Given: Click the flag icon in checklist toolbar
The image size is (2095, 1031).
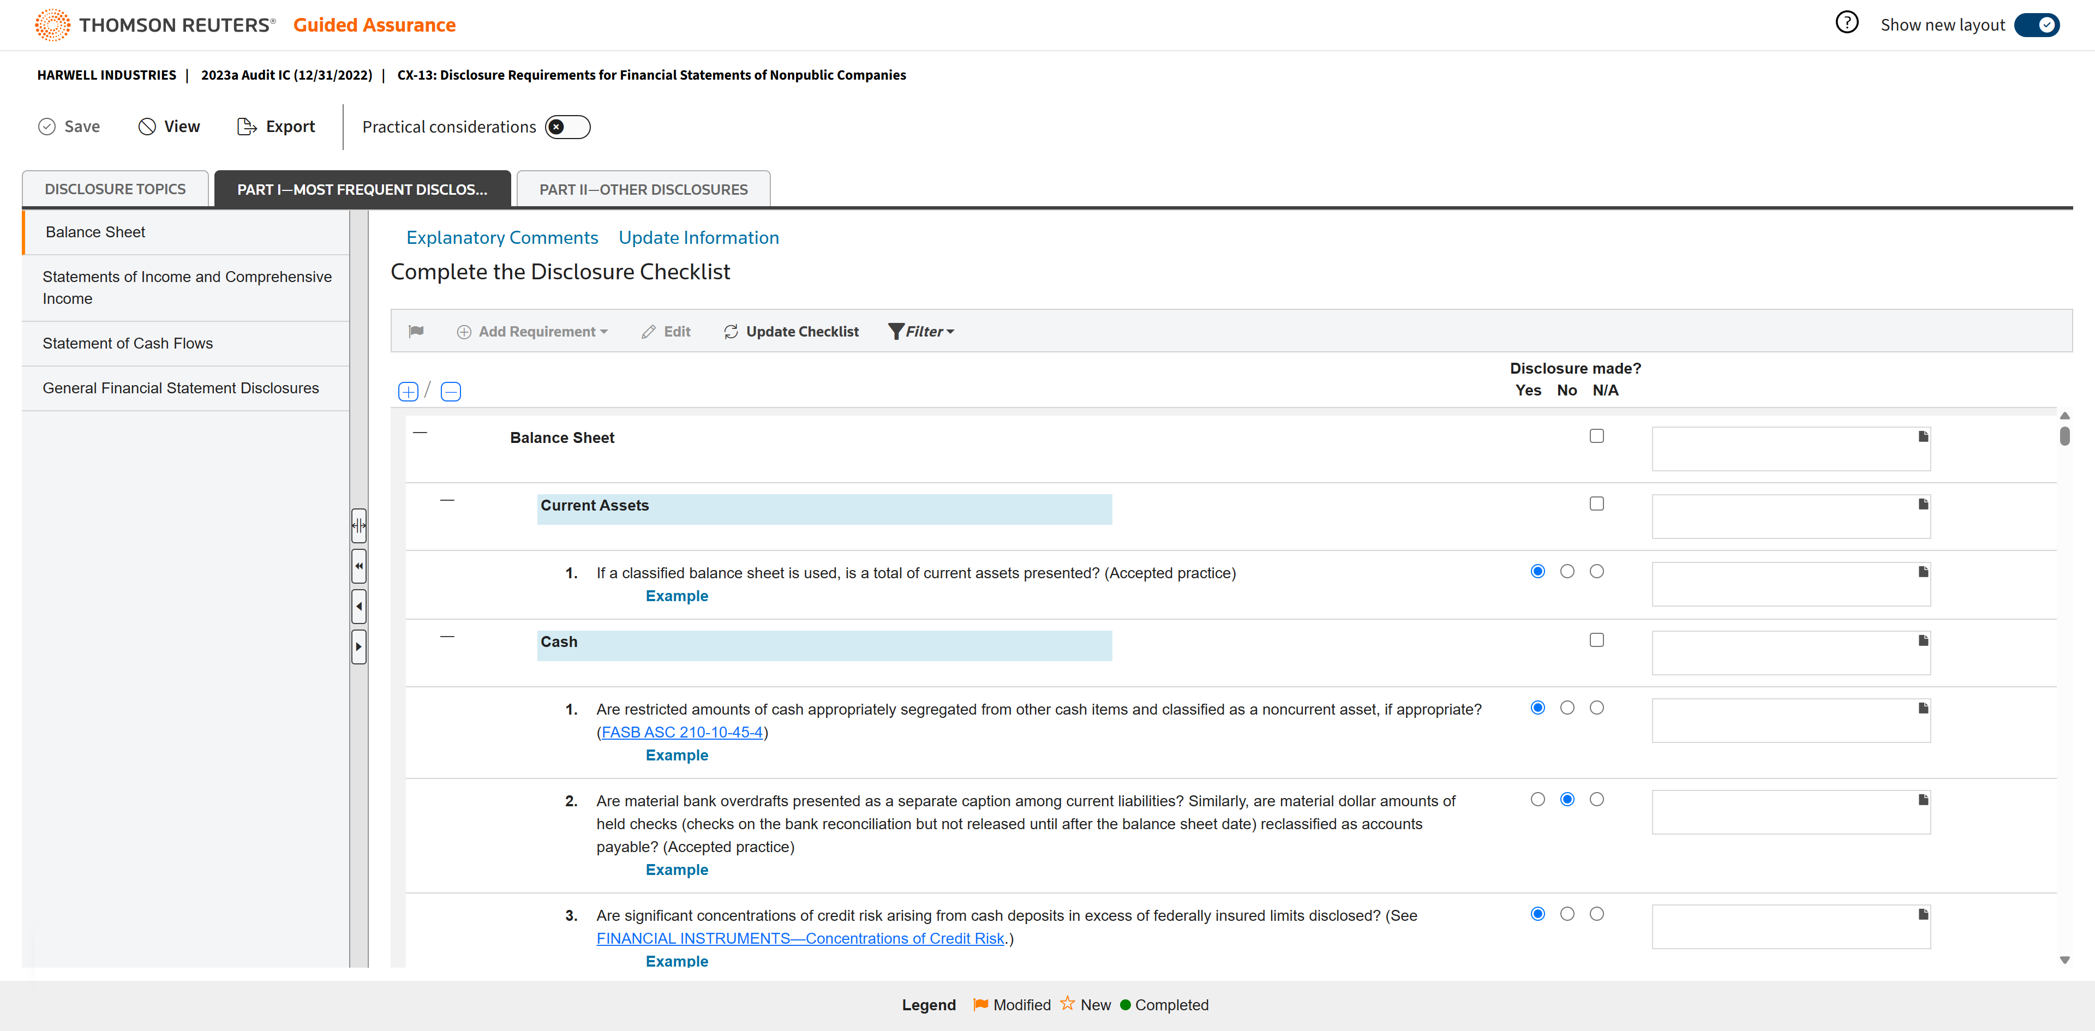Looking at the screenshot, I should 416,331.
